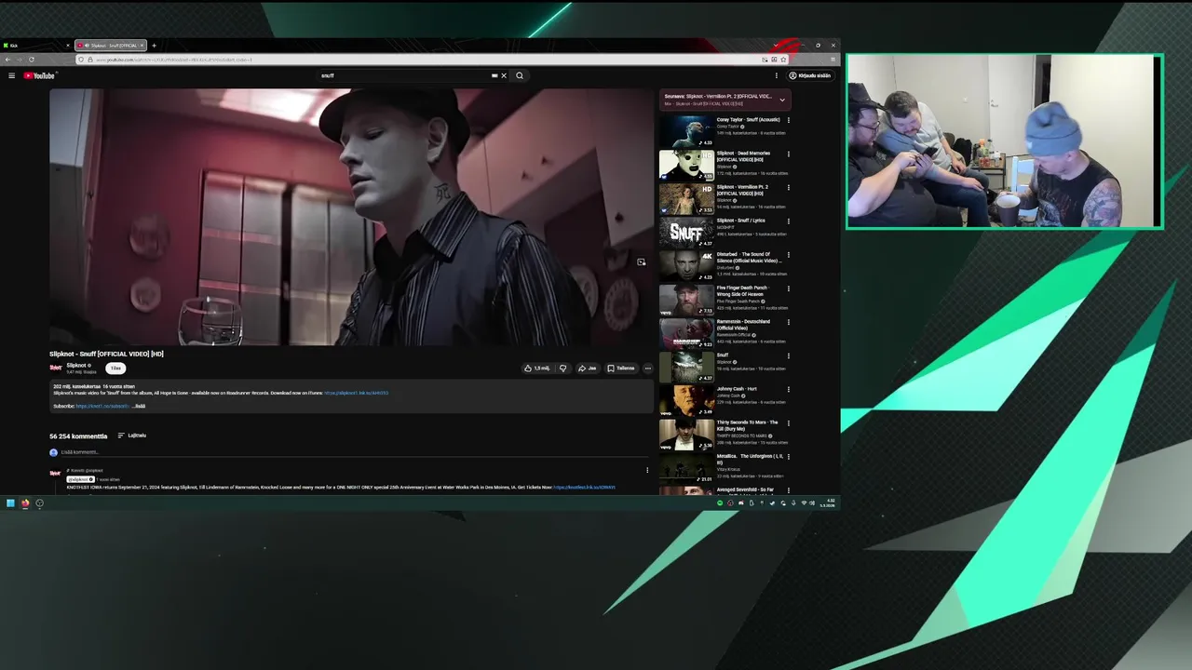Image resolution: width=1192 pixels, height=670 pixels.
Task: Open more options for Metallica The Unforgiven
Action: point(789,456)
